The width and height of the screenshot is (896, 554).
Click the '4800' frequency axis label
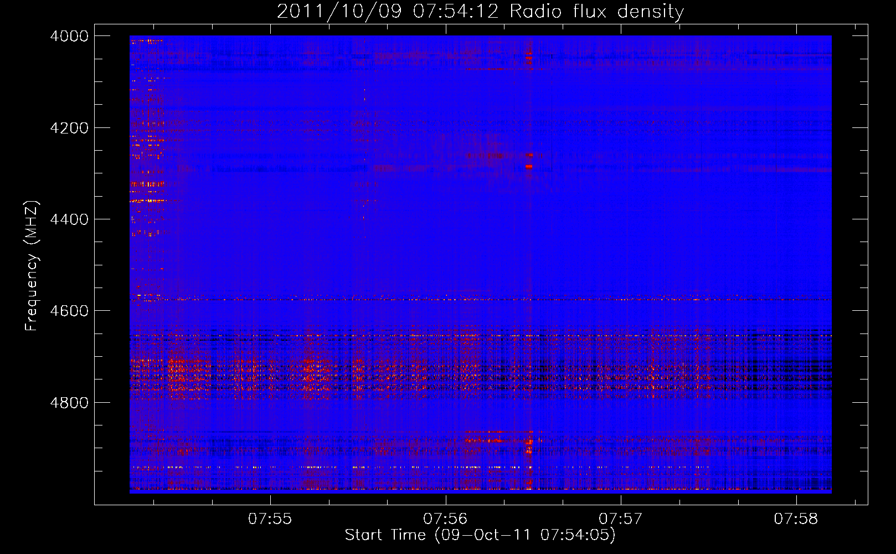[x=69, y=403]
